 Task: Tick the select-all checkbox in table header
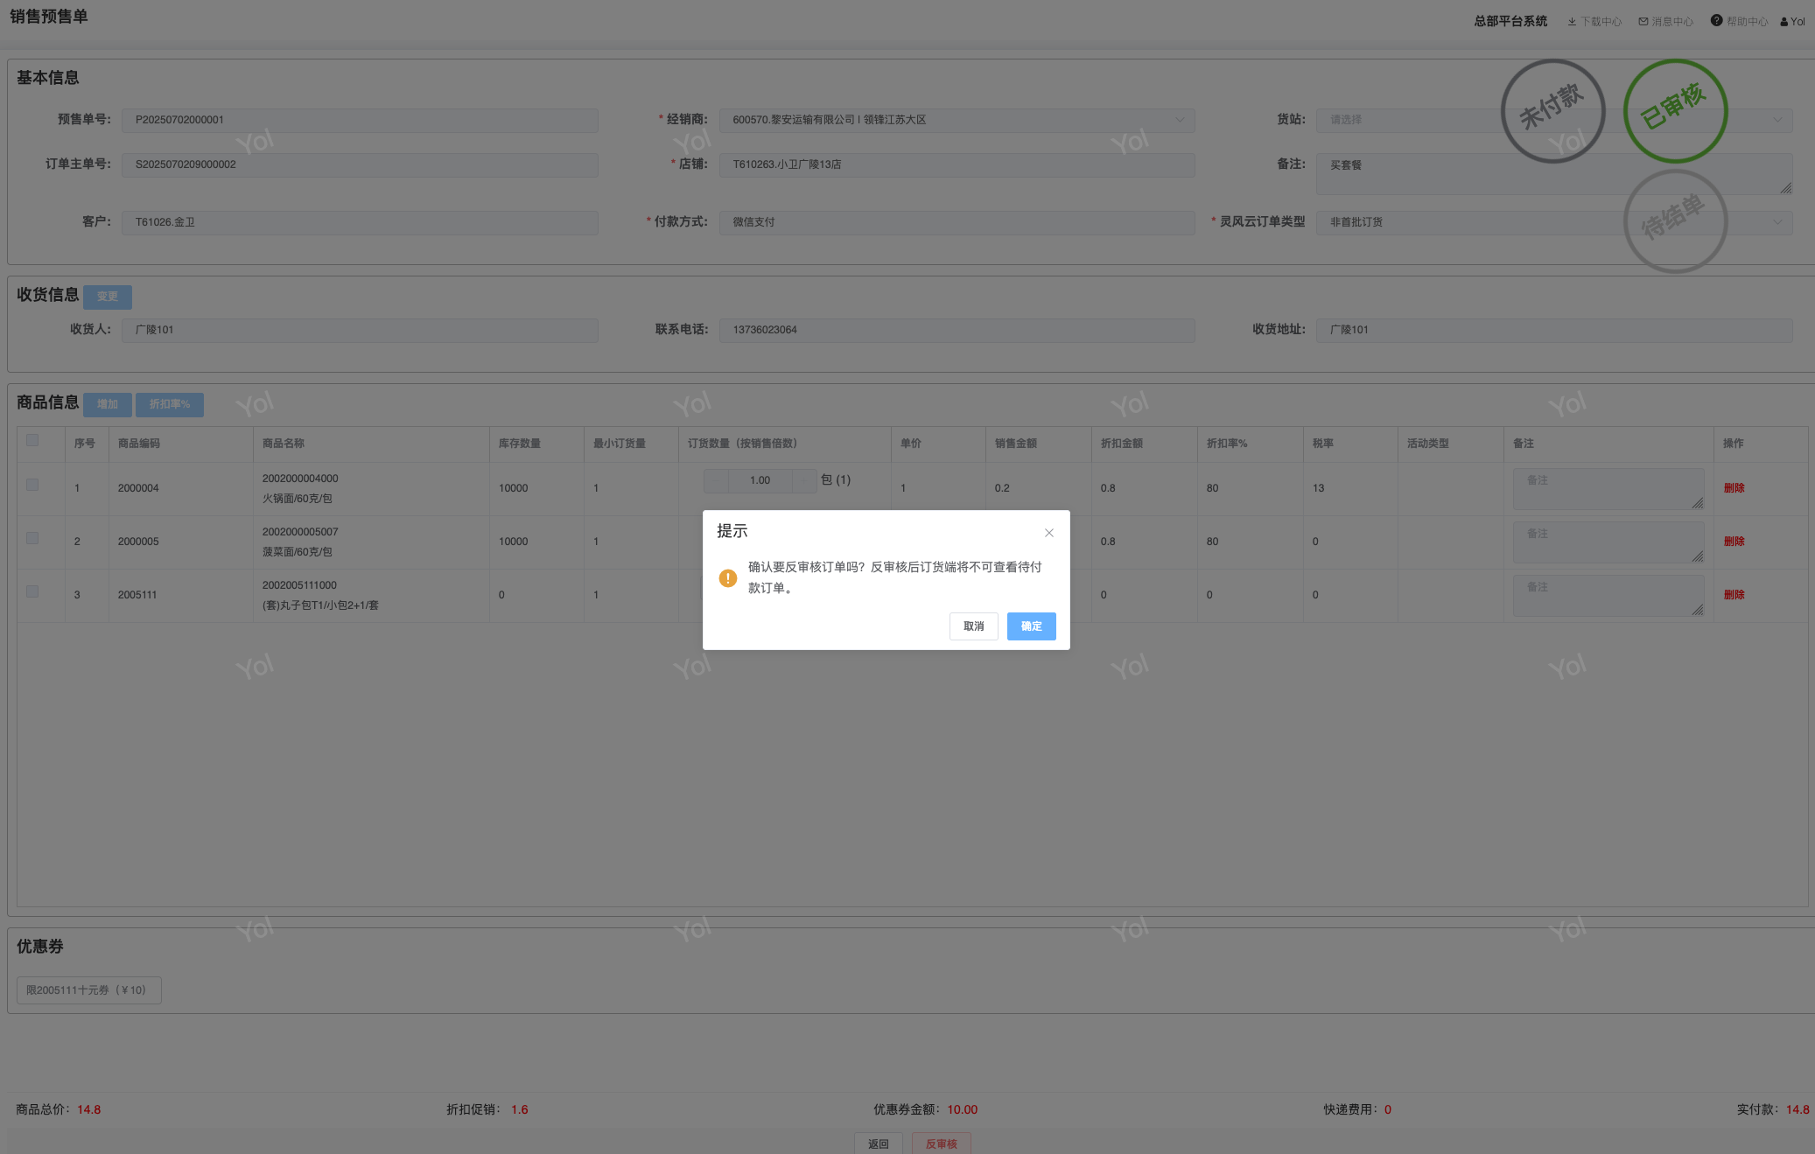(32, 440)
